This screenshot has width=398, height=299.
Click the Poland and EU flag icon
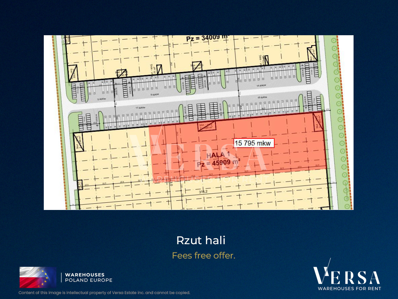click(38, 277)
